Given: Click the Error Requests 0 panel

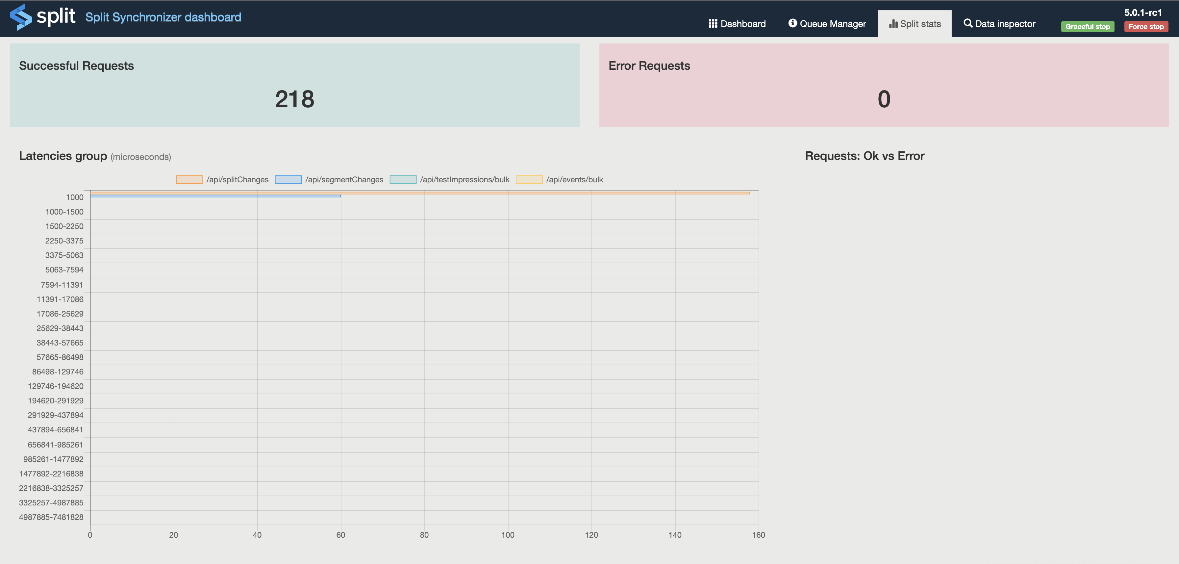Looking at the screenshot, I should coord(883,85).
